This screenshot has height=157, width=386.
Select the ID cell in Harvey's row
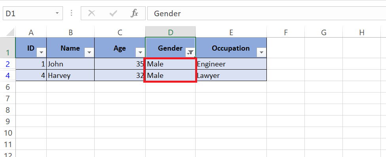pyautogui.click(x=31, y=75)
